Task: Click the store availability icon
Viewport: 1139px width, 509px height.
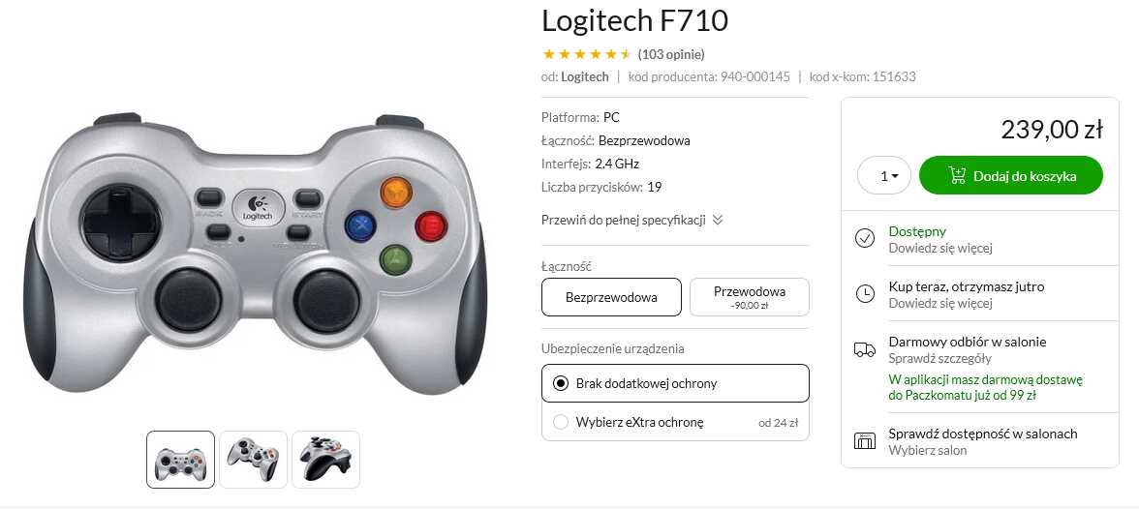Action: (x=864, y=440)
